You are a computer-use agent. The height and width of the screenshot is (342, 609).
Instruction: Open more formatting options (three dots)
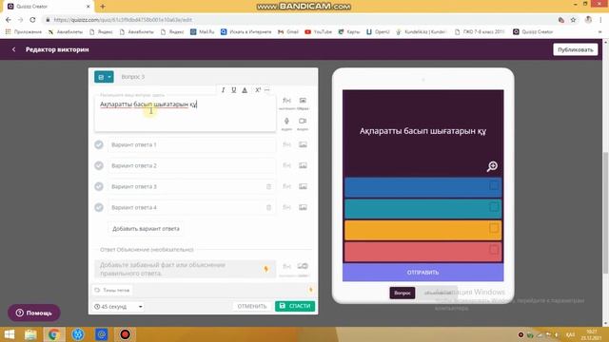[x=266, y=90]
